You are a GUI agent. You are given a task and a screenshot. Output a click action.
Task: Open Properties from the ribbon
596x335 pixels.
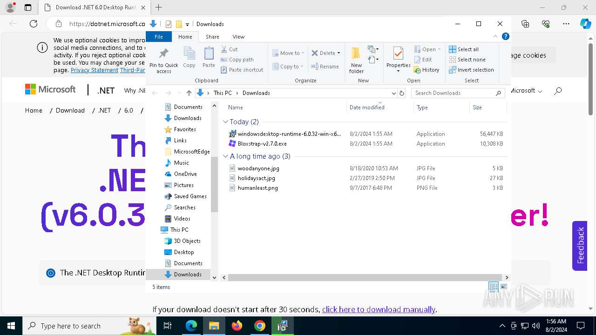(398, 60)
